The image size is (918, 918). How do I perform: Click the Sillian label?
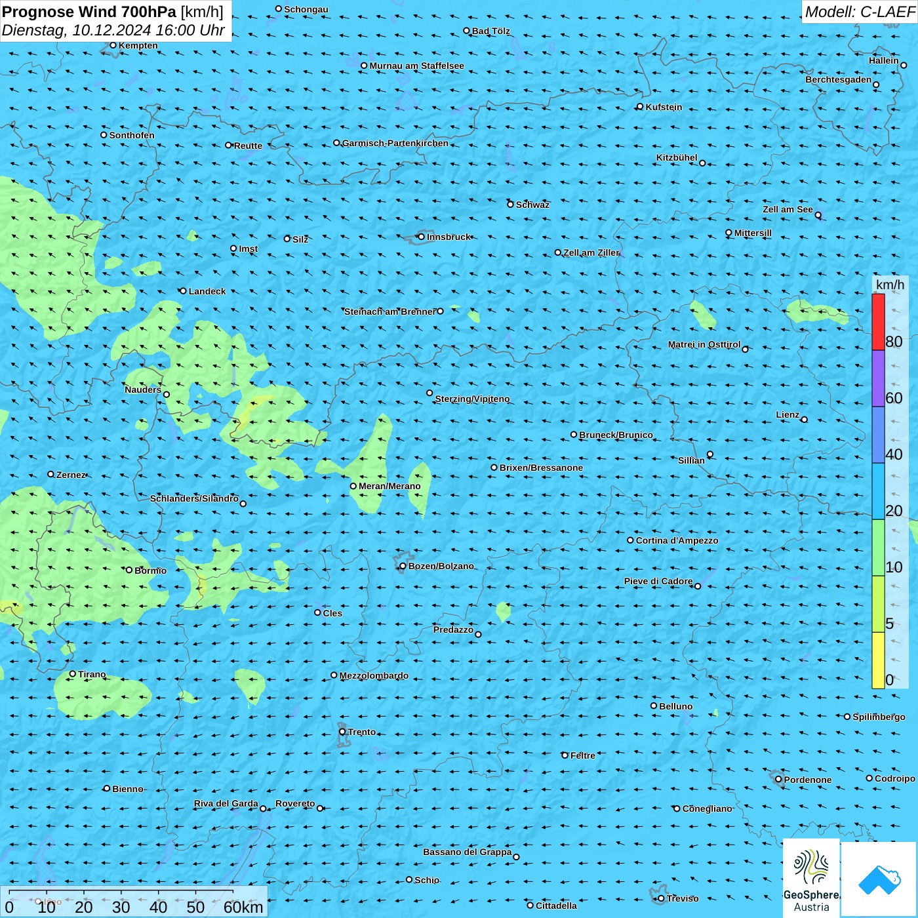pyautogui.click(x=691, y=460)
